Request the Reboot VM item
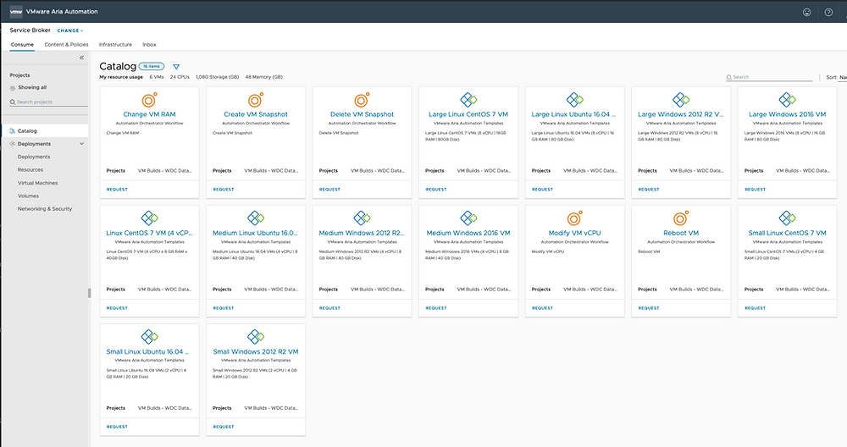The image size is (847, 447). click(649, 308)
